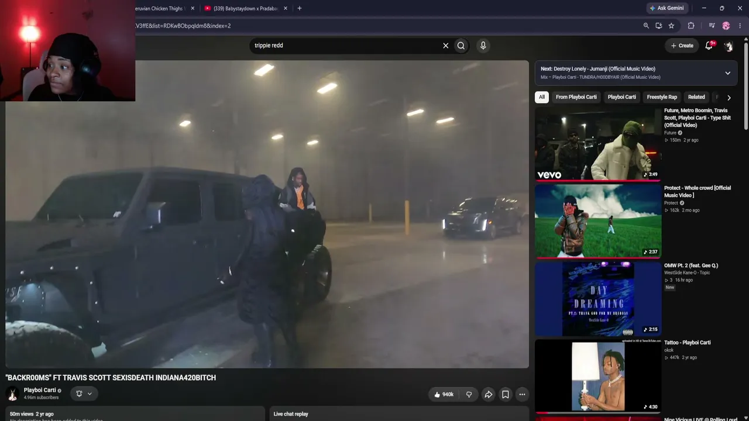This screenshot has height=421, width=749.
Task: Click the Future channel name
Action: 670,133
